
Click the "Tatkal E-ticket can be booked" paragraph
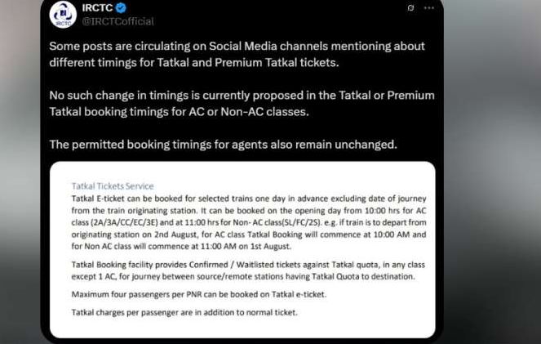point(243,221)
